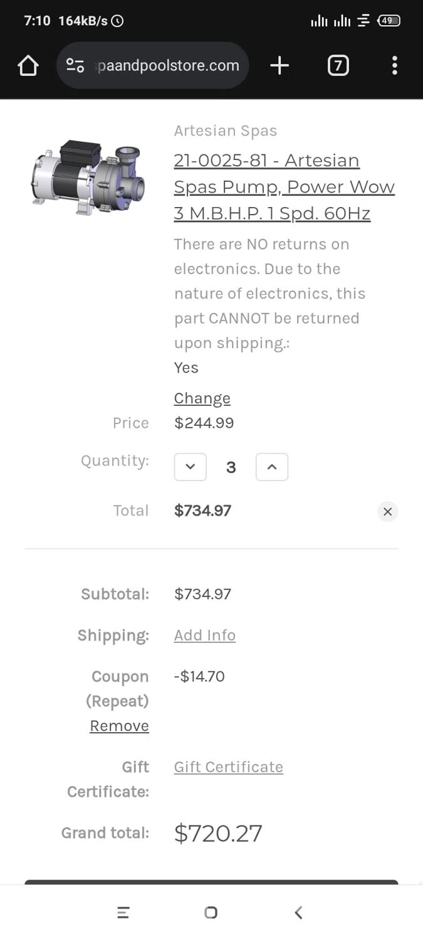Open the Gift Certificate link
Image resolution: width=423 pixels, height=941 pixels.
[228, 767]
